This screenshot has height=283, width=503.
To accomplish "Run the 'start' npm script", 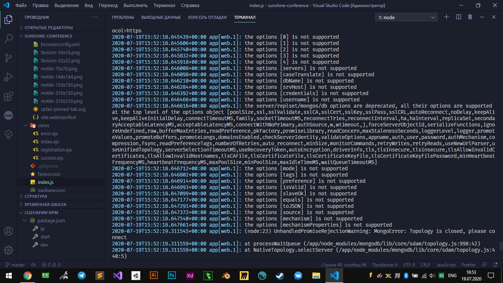I will pos(45,237).
